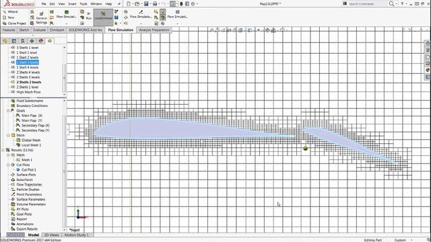The image size is (431, 242).
Task: Click the Print icon in top toolbar
Action: point(155,4)
